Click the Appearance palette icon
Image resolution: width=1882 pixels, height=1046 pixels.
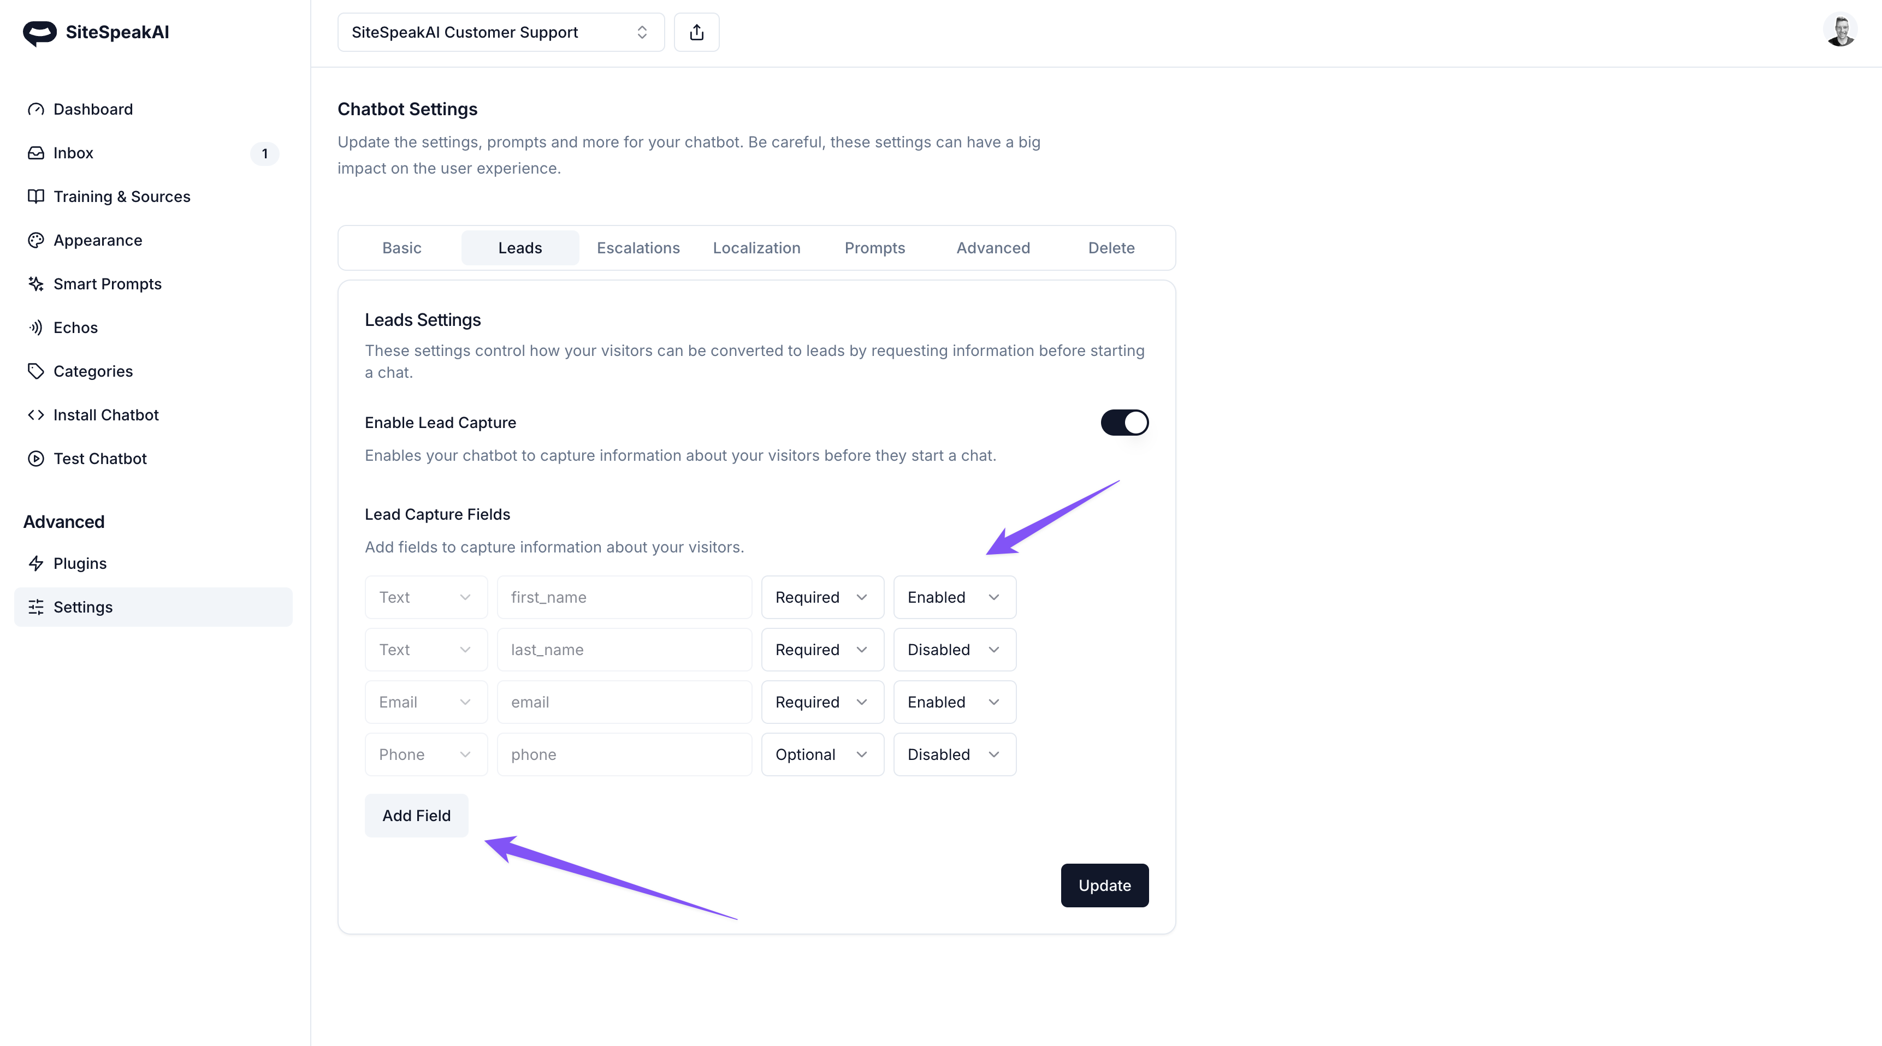36,240
